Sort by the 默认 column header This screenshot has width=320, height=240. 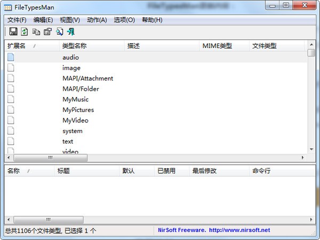coord(137,171)
